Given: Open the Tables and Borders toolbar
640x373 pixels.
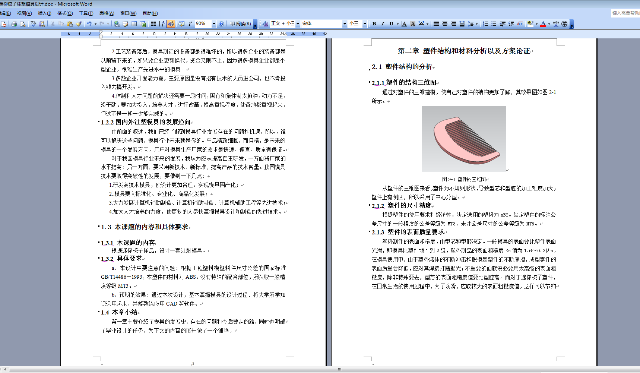Looking at the screenshot, I should (x=126, y=24).
